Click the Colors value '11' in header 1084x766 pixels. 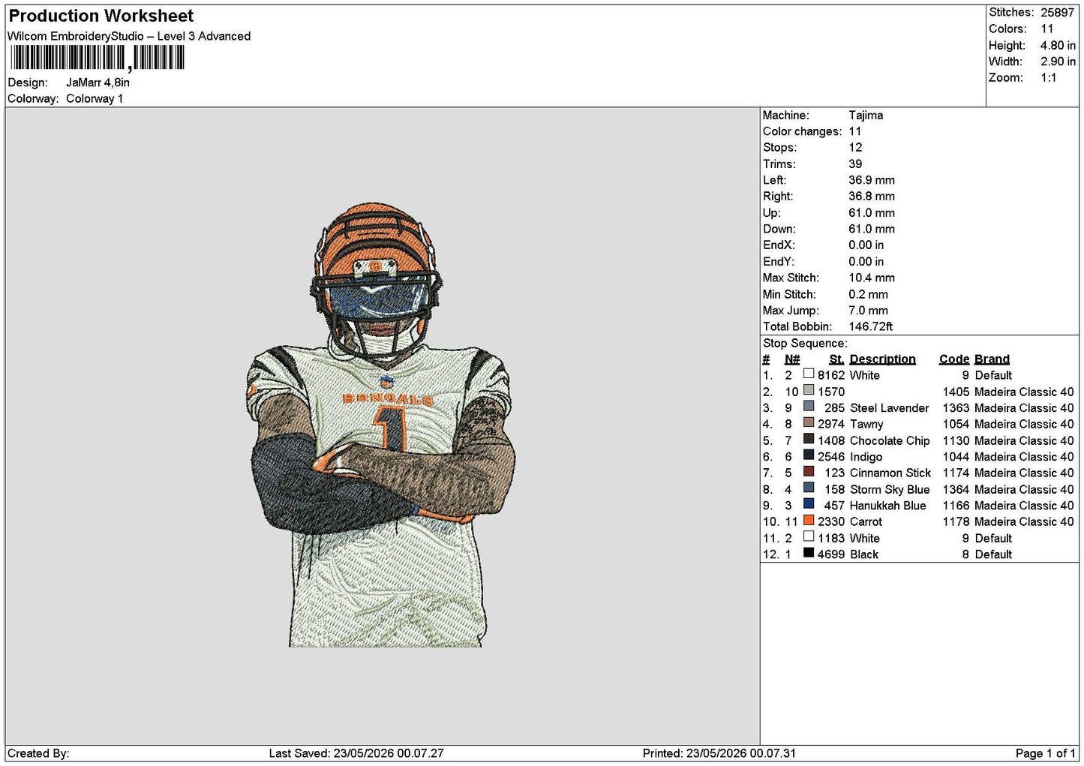(x=1047, y=29)
